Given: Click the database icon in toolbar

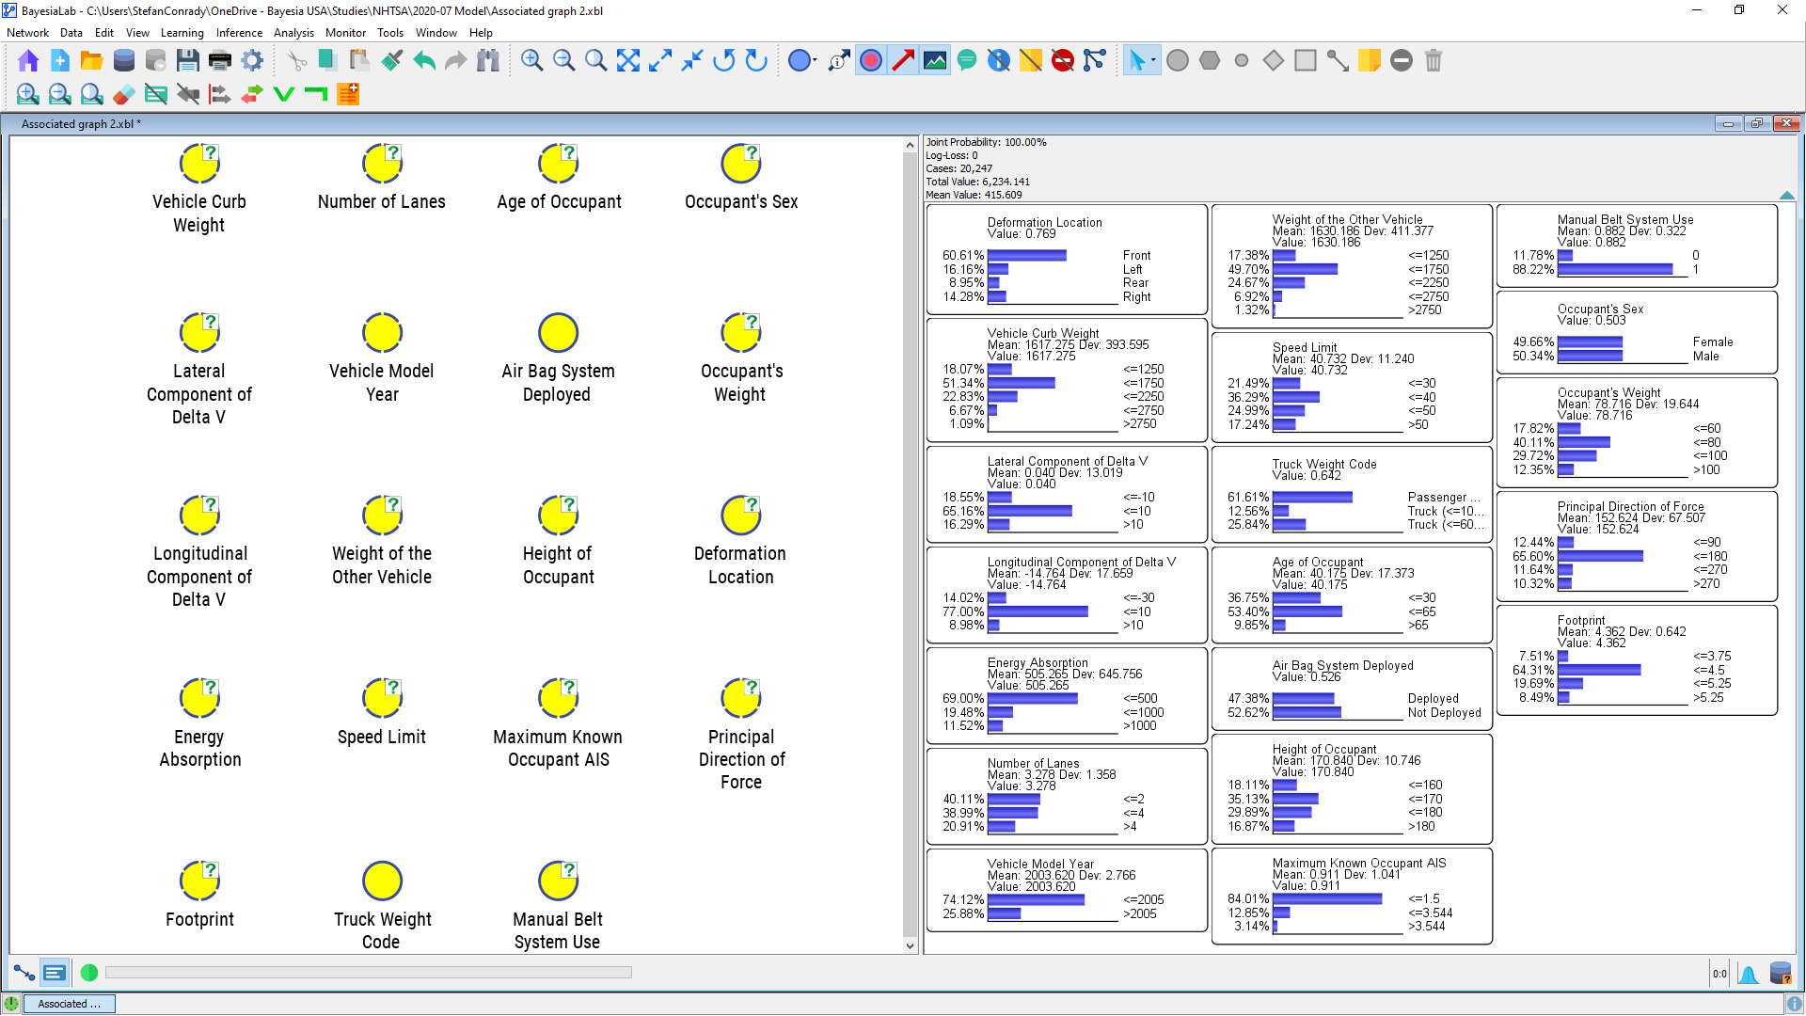Looking at the screenshot, I should [x=123, y=61].
